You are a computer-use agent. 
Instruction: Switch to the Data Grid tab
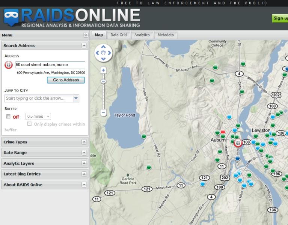(x=119, y=35)
